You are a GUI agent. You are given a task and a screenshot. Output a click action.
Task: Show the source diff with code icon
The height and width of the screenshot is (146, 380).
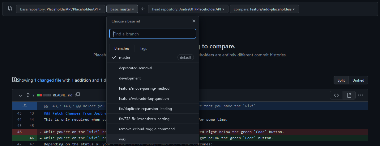click(x=336, y=95)
